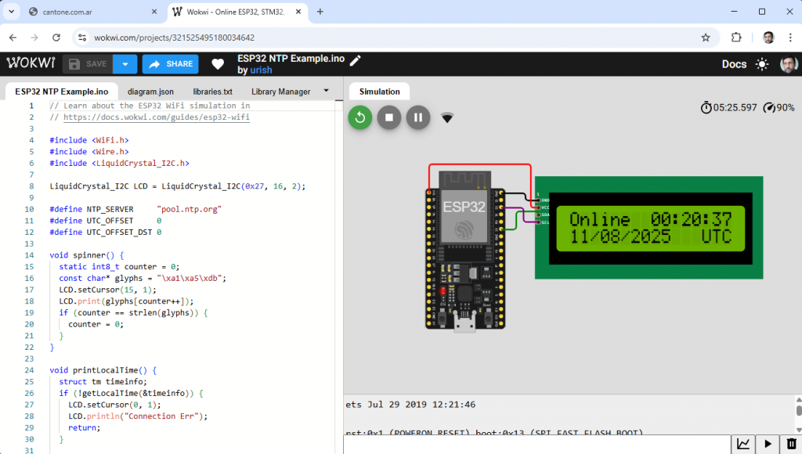
Task: Open Chrome three-dot menu
Action: [790, 38]
